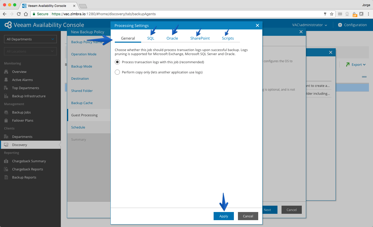
Task: Click the Backup Infrastructure icon
Action: 6,96
